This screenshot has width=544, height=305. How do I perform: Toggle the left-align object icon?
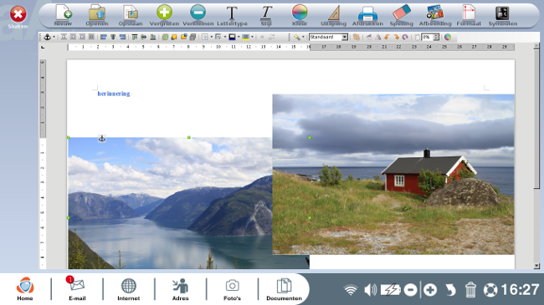(x=104, y=37)
